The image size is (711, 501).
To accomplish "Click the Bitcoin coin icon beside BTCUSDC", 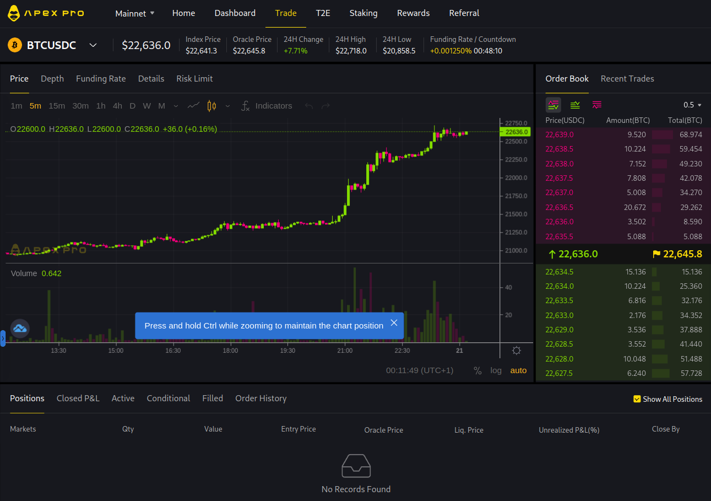I will tap(15, 45).
